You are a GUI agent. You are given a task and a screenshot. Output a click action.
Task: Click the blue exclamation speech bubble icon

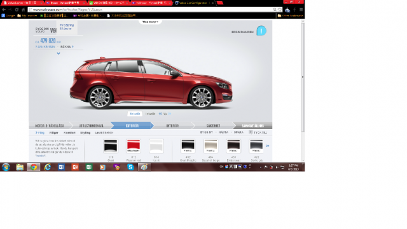coord(261,31)
